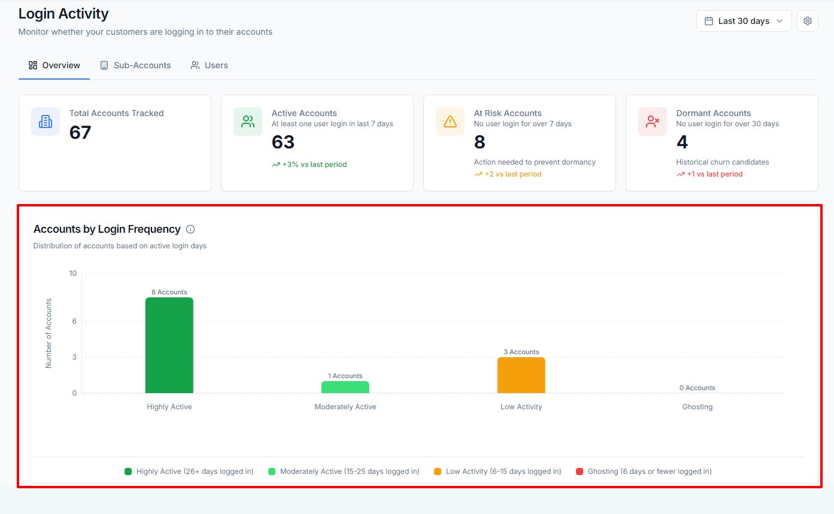Viewport: 834px width, 514px height.
Task: Click the calendar icon in date filter
Action: coord(709,21)
